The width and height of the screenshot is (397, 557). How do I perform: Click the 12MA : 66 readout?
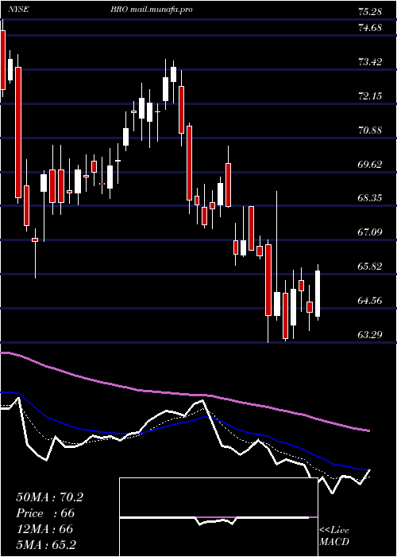(44, 529)
